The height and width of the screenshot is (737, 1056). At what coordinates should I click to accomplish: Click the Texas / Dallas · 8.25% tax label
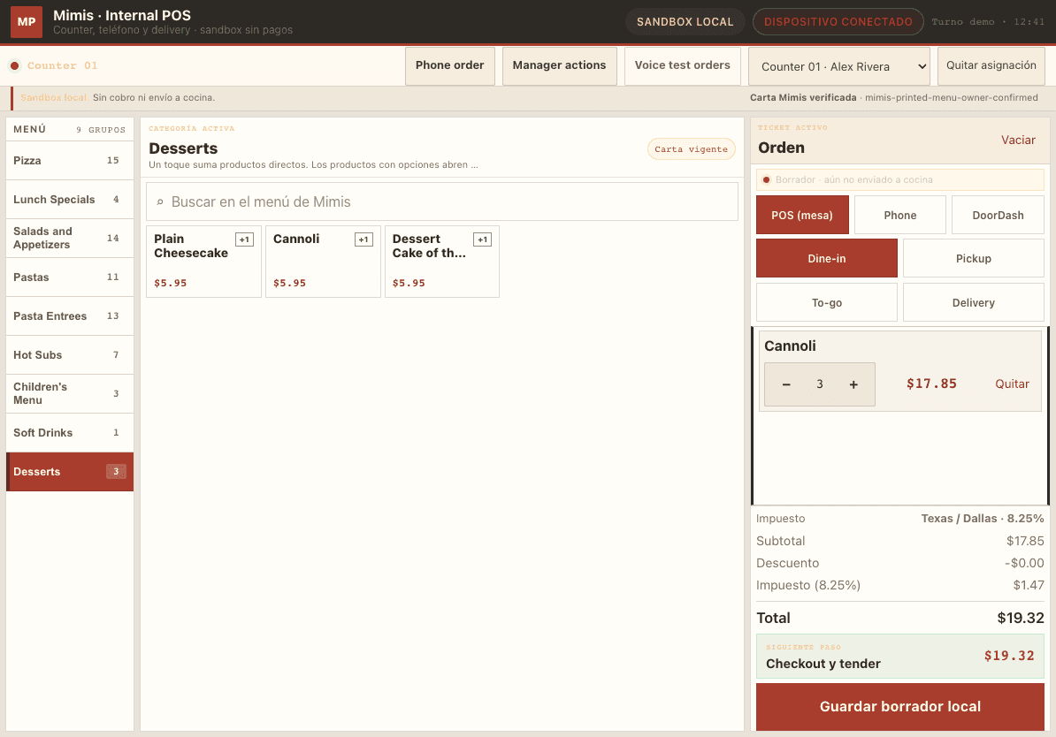point(982,518)
